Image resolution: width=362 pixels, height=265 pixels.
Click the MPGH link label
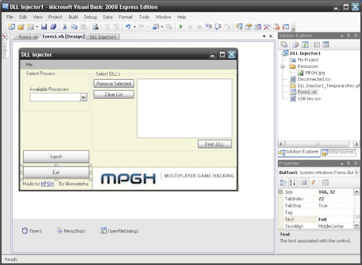[x=47, y=184]
